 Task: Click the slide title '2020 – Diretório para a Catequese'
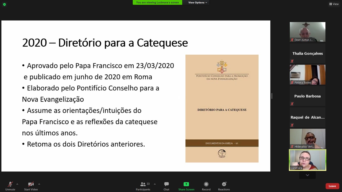(105, 43)
